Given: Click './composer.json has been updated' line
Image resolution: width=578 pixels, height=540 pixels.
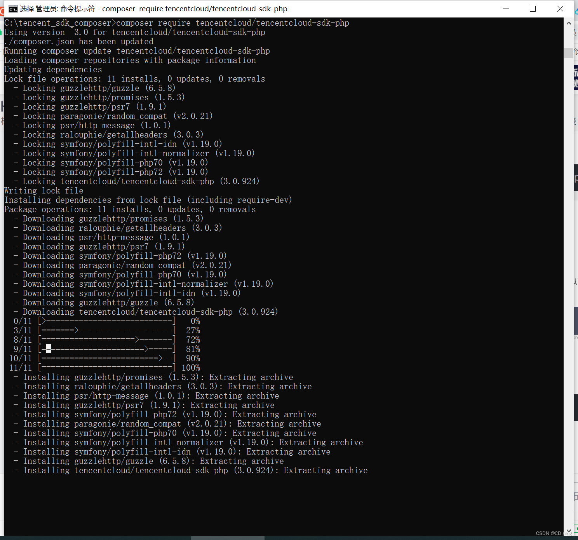Looking at the screenshot, I should tap(79, 42).
